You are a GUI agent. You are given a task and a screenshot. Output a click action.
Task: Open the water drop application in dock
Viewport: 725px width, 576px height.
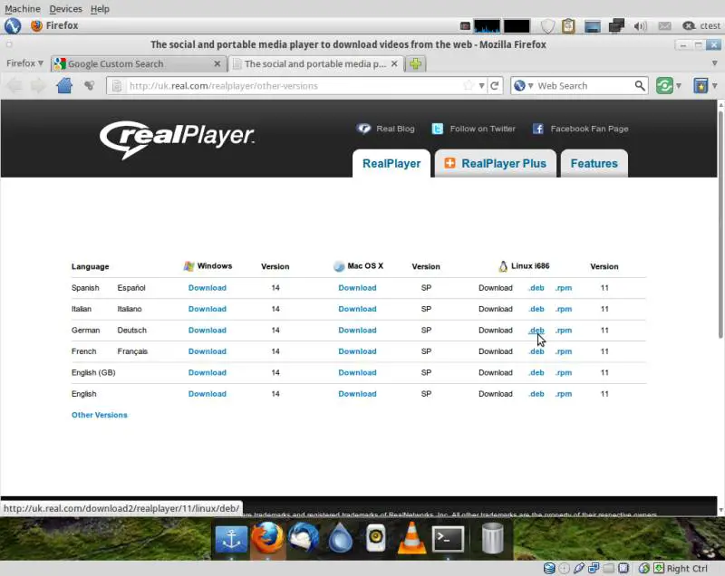340,538
